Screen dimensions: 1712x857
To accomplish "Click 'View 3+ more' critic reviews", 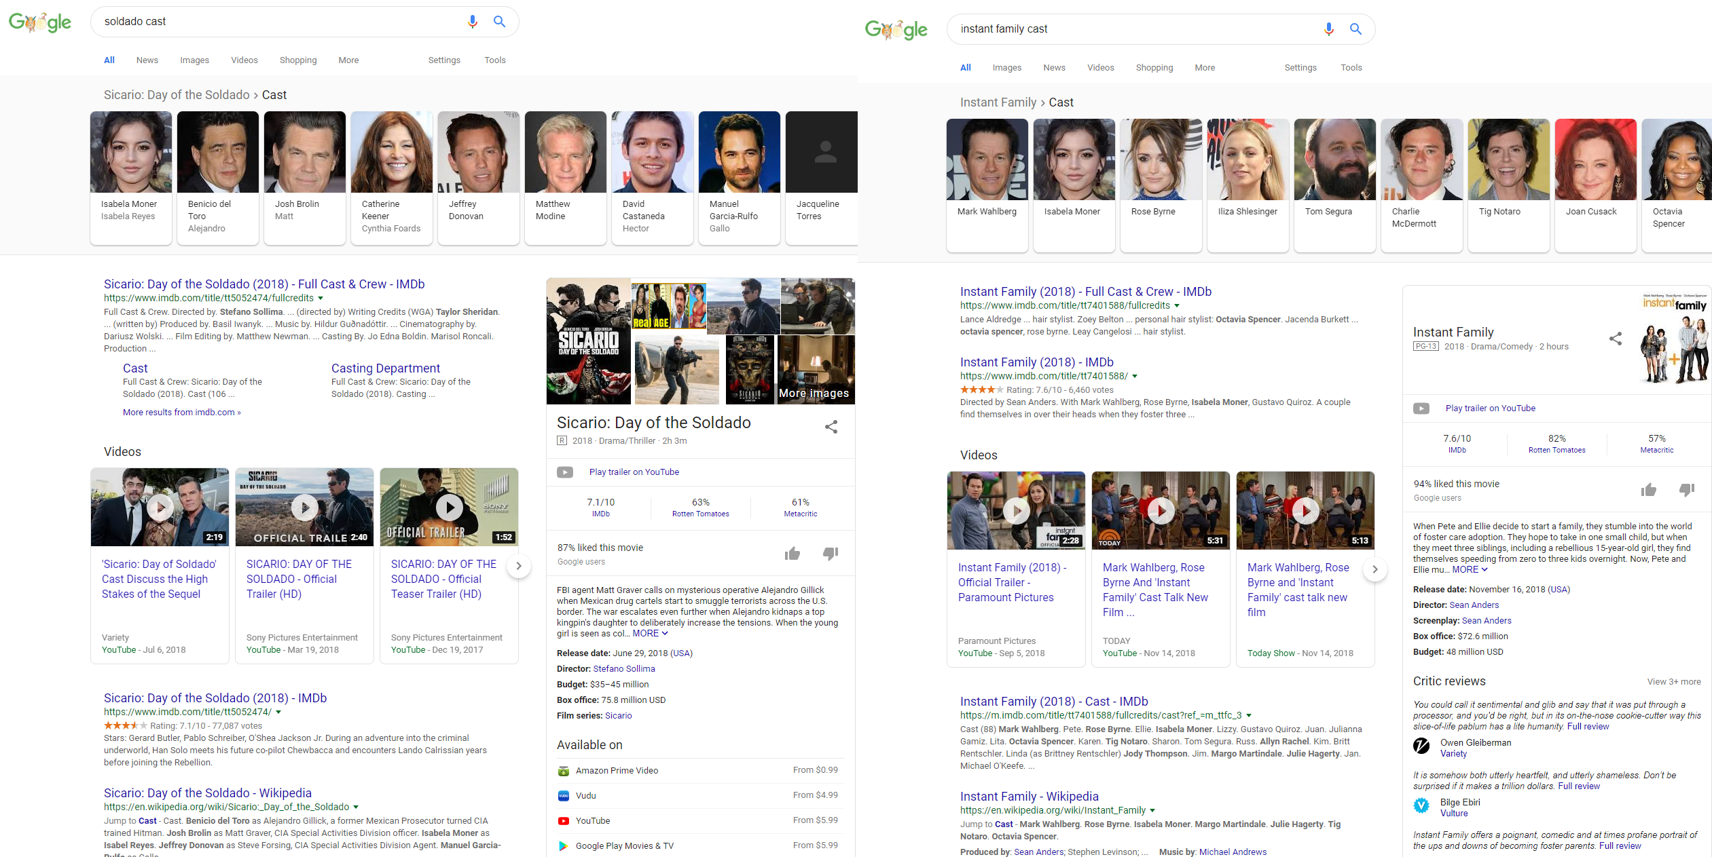I will point(1674,682).
